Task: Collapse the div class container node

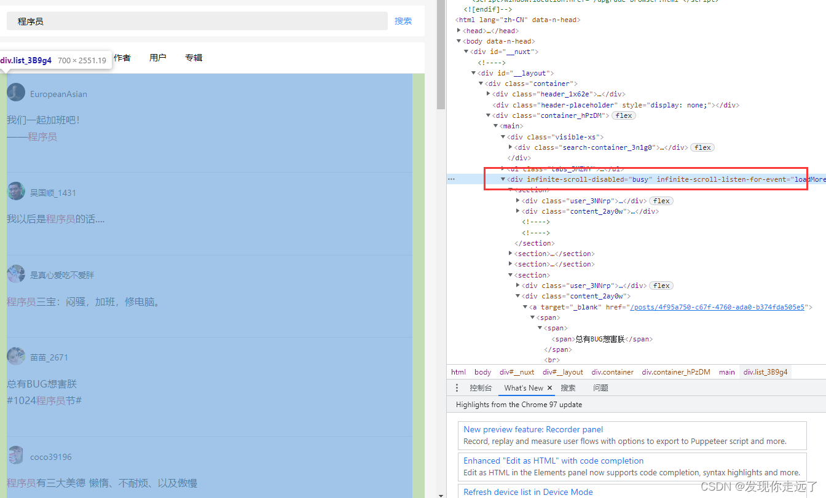Action: pyautogui.click(x=481, y=84)
